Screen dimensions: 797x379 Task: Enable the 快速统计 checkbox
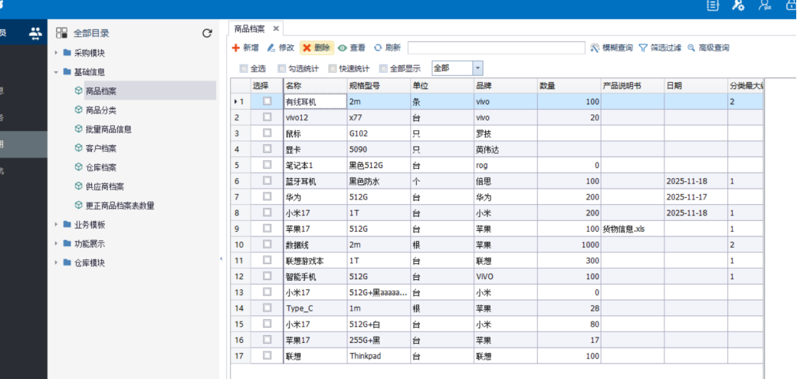[x=333, y=68]
